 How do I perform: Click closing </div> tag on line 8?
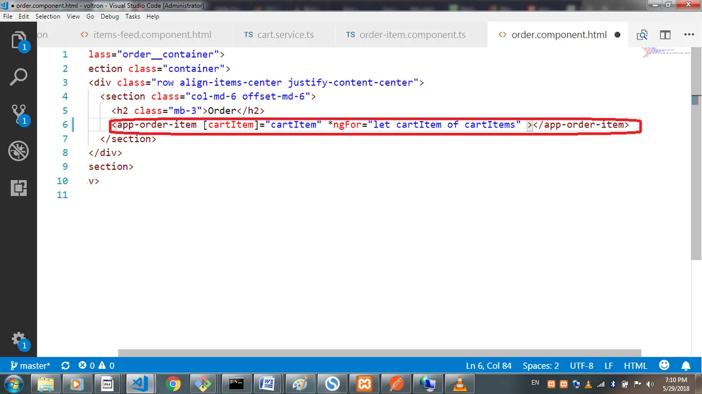pos(105,153)
